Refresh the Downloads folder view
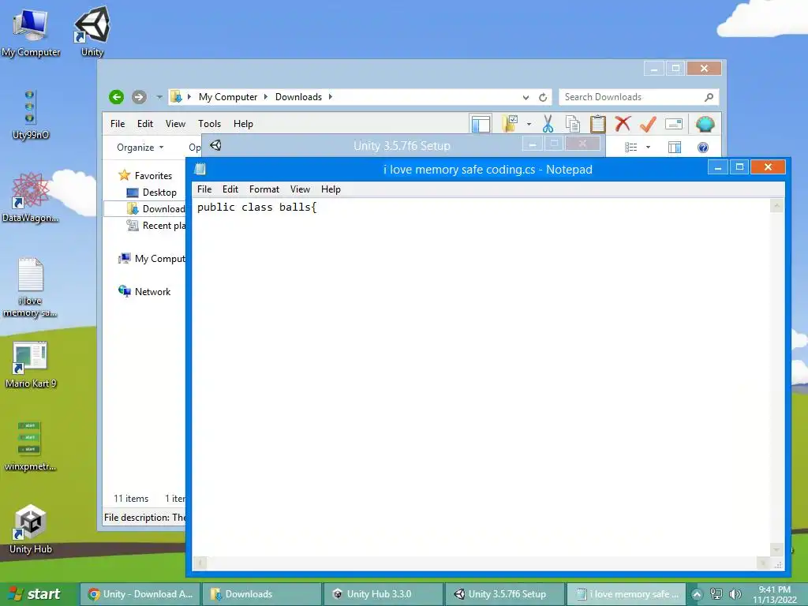The width and height of the screenshot is (808, 606). (543, 97)
